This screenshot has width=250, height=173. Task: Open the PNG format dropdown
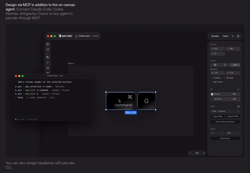coord(233,133)
